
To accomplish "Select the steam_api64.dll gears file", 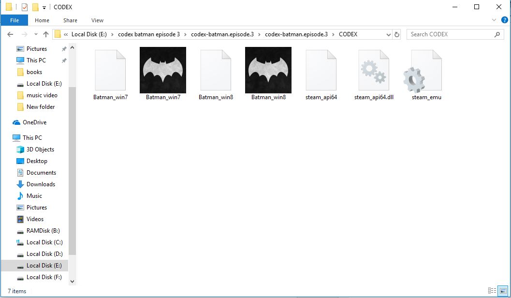I will pos(374,70).
